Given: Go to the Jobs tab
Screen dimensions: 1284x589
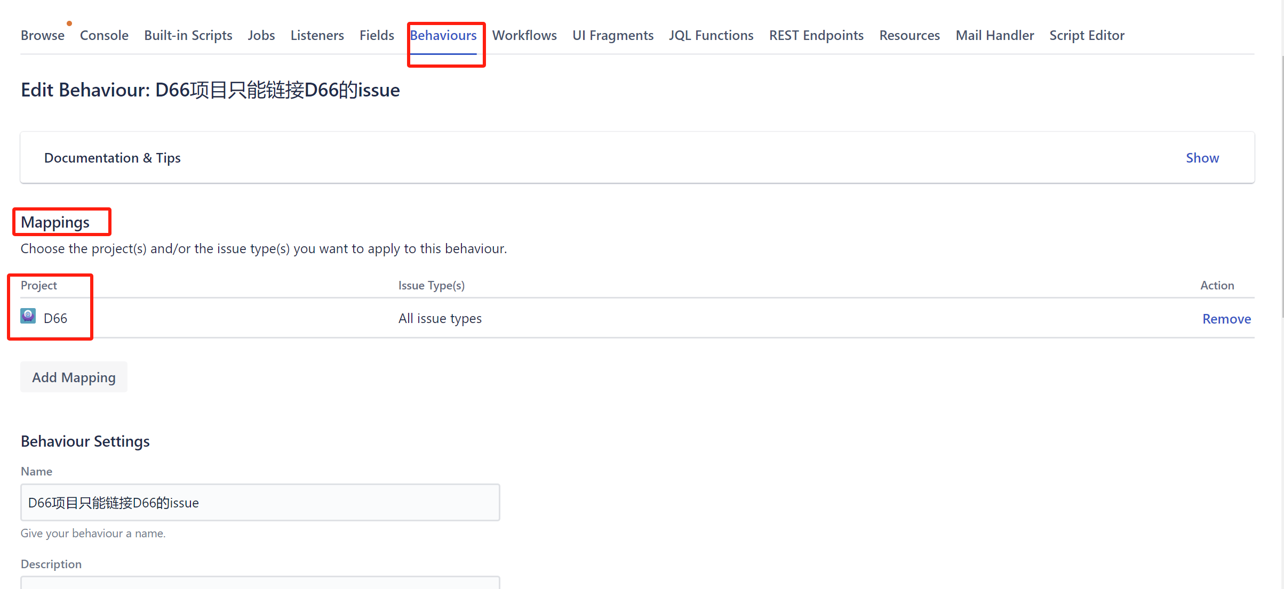Looking at the screenshot, I should [261, 35].
